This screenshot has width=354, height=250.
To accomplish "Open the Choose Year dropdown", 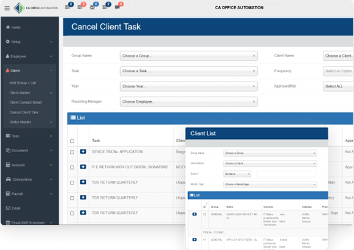I will [x=189, y=86].
